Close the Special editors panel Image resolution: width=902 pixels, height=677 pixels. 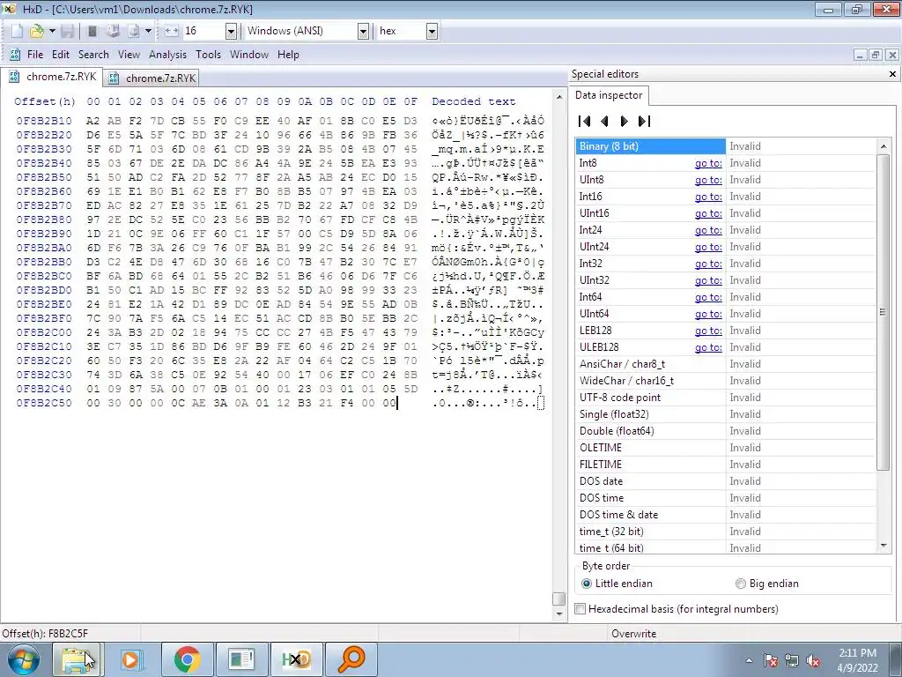click(892, 74)
